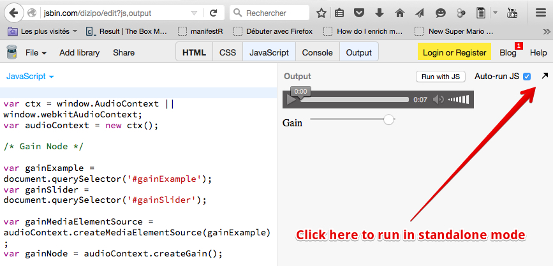Click the 'Output' panel heading
Viewport: 553px width, 266px height.
(298, 77)
